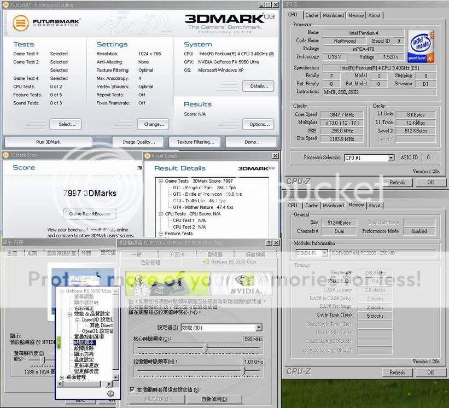Click the 3DMark03 title bar icon
The width and height of the screenshot is (449, 408).
click(x=5, y=4)
